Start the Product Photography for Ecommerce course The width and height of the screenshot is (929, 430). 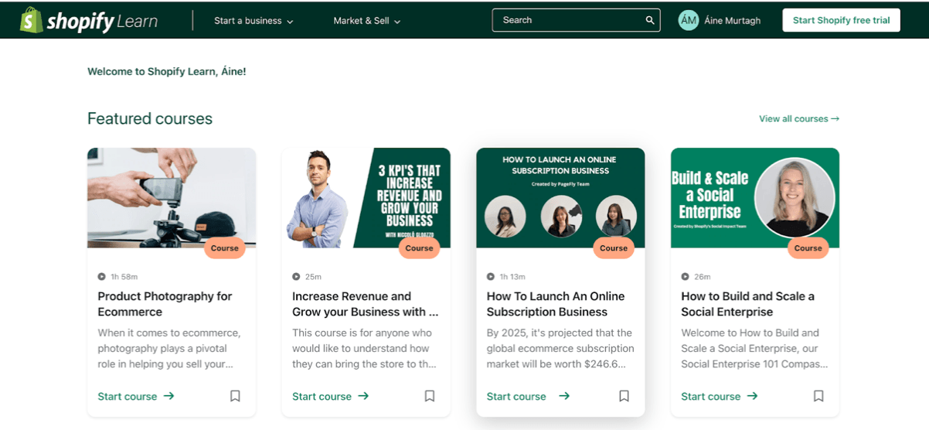136,396
